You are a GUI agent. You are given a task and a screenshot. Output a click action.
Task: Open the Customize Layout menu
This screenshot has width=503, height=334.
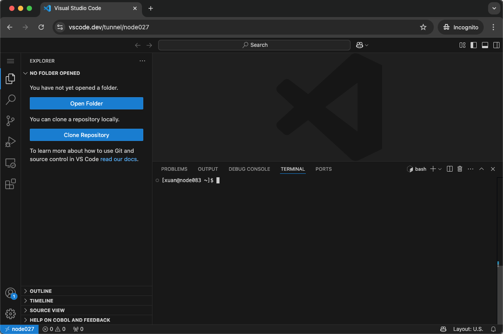click(x=462, y=45)
